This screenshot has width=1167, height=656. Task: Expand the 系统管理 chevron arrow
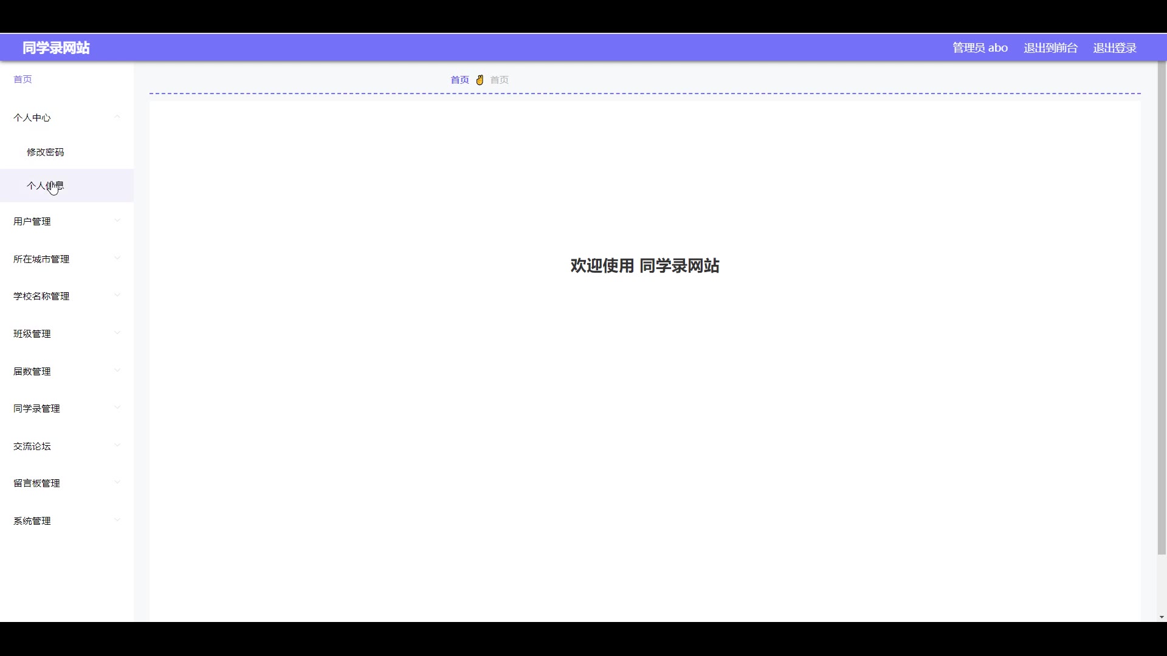tap(117, 520)
